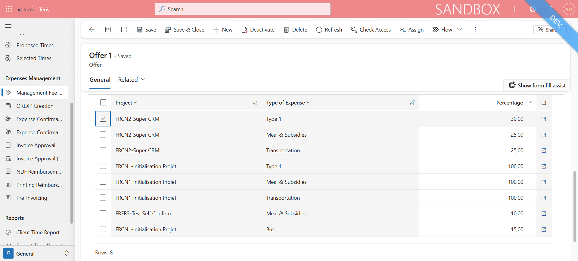The image size is (578, 261).
Task: Focus the Search box
Action: point(243,9)
